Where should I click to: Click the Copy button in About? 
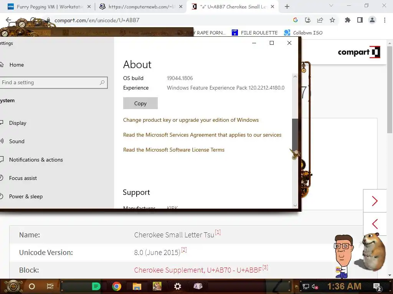point(140,103)
